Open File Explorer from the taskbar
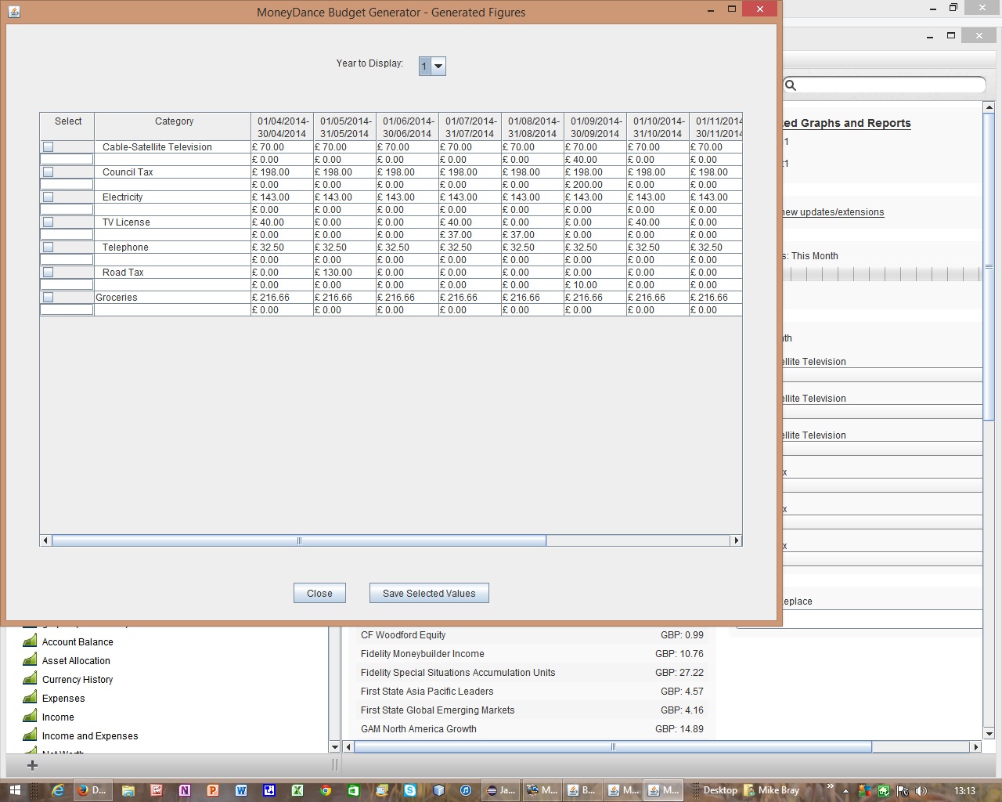Viewport: 1002px width, 802px height. tap(128, 790)
